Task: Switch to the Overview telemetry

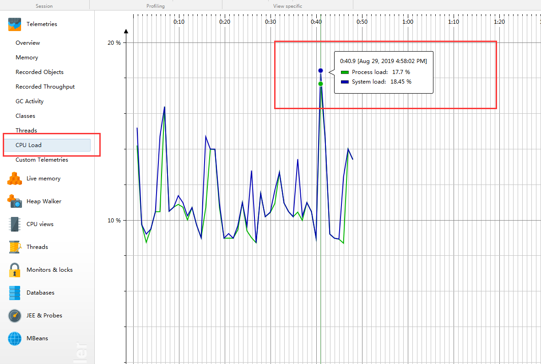Action: tap(28, 42)
